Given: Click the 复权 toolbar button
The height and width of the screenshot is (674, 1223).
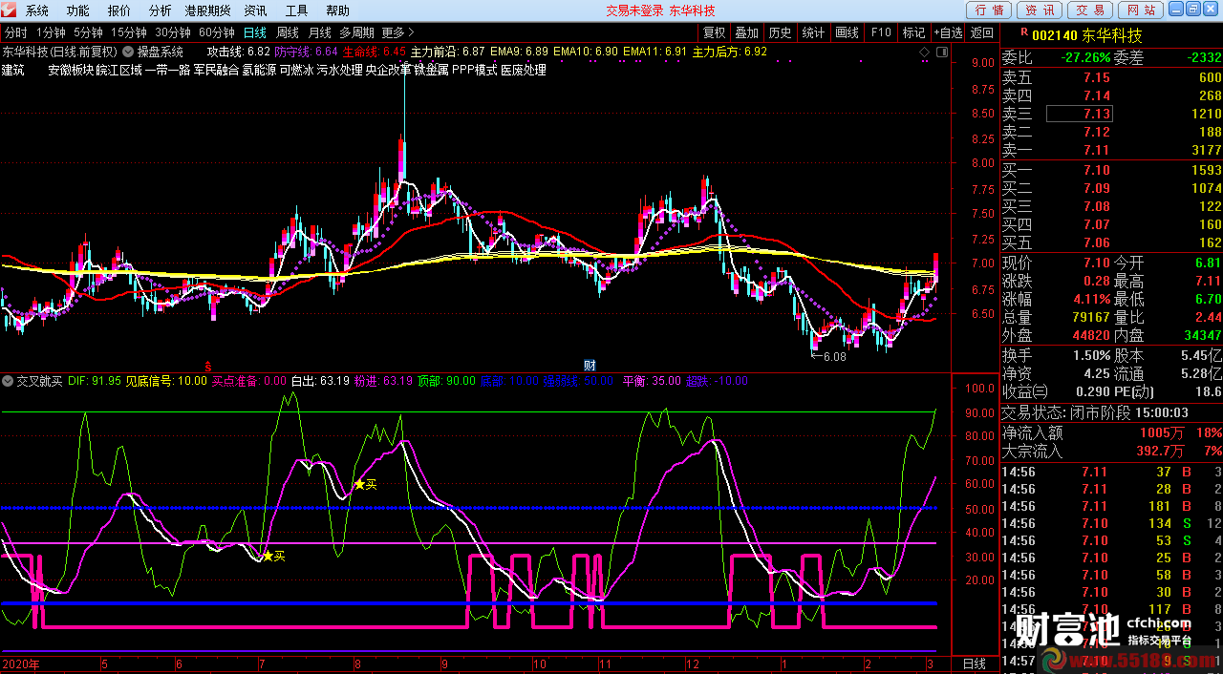Looking at the screenshot, I should click(x=715, y=32).
